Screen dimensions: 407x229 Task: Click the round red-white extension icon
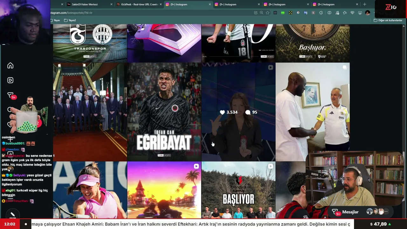click(298, 13)
